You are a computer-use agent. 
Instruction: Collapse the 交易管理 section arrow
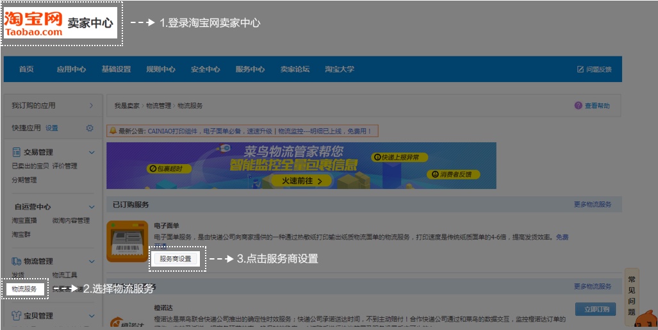click(92, 153)
